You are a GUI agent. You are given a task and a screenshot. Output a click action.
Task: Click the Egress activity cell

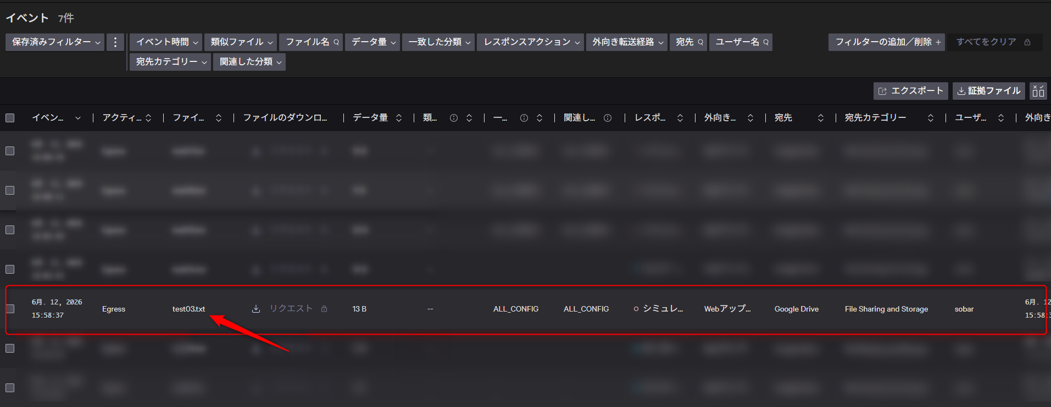tap(114, 309)
